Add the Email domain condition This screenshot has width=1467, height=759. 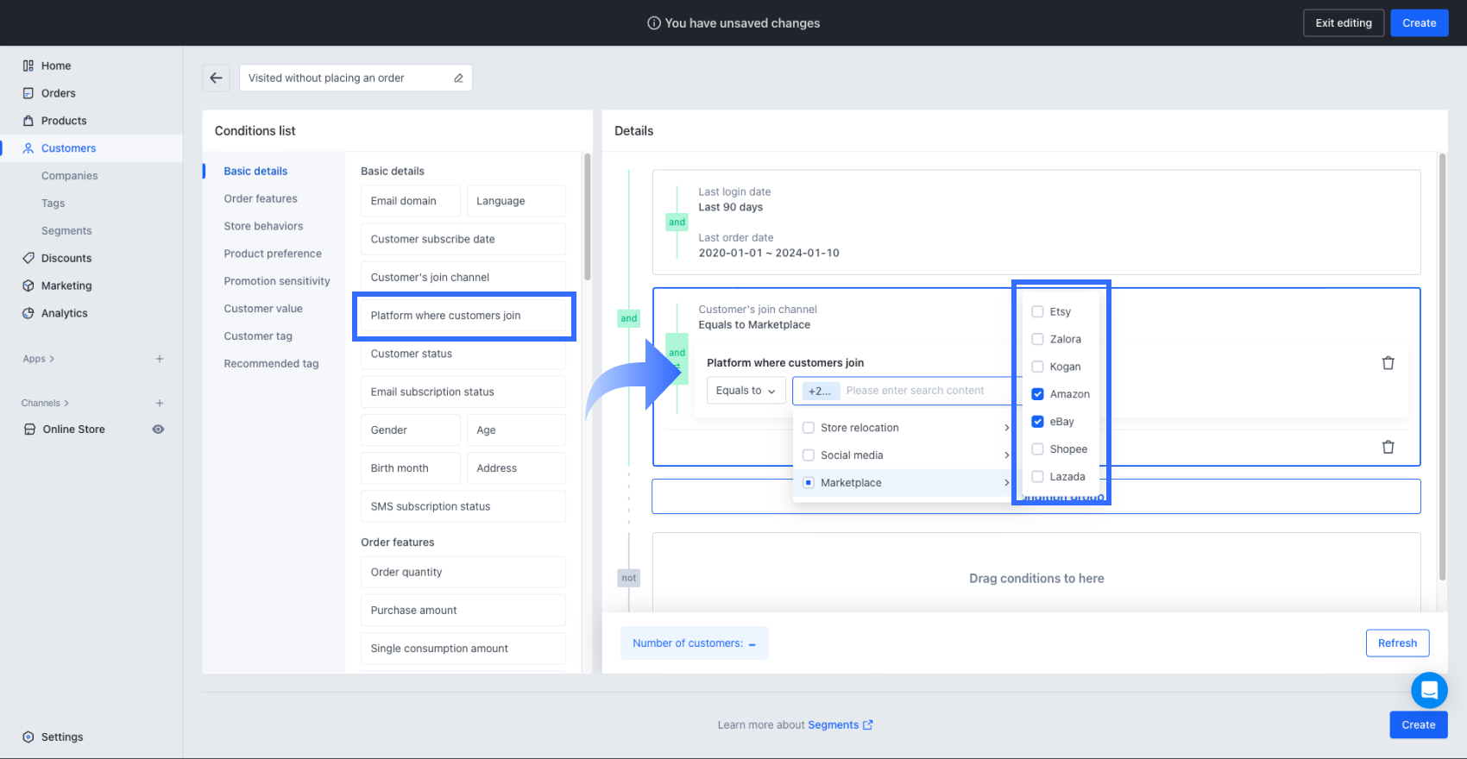pyautogui.click(x=411, y=201)
